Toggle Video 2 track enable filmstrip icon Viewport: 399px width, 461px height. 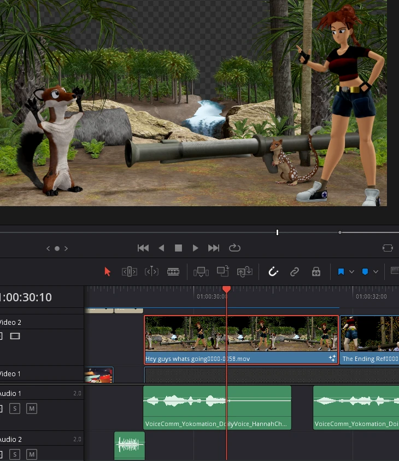pos(15,336)
